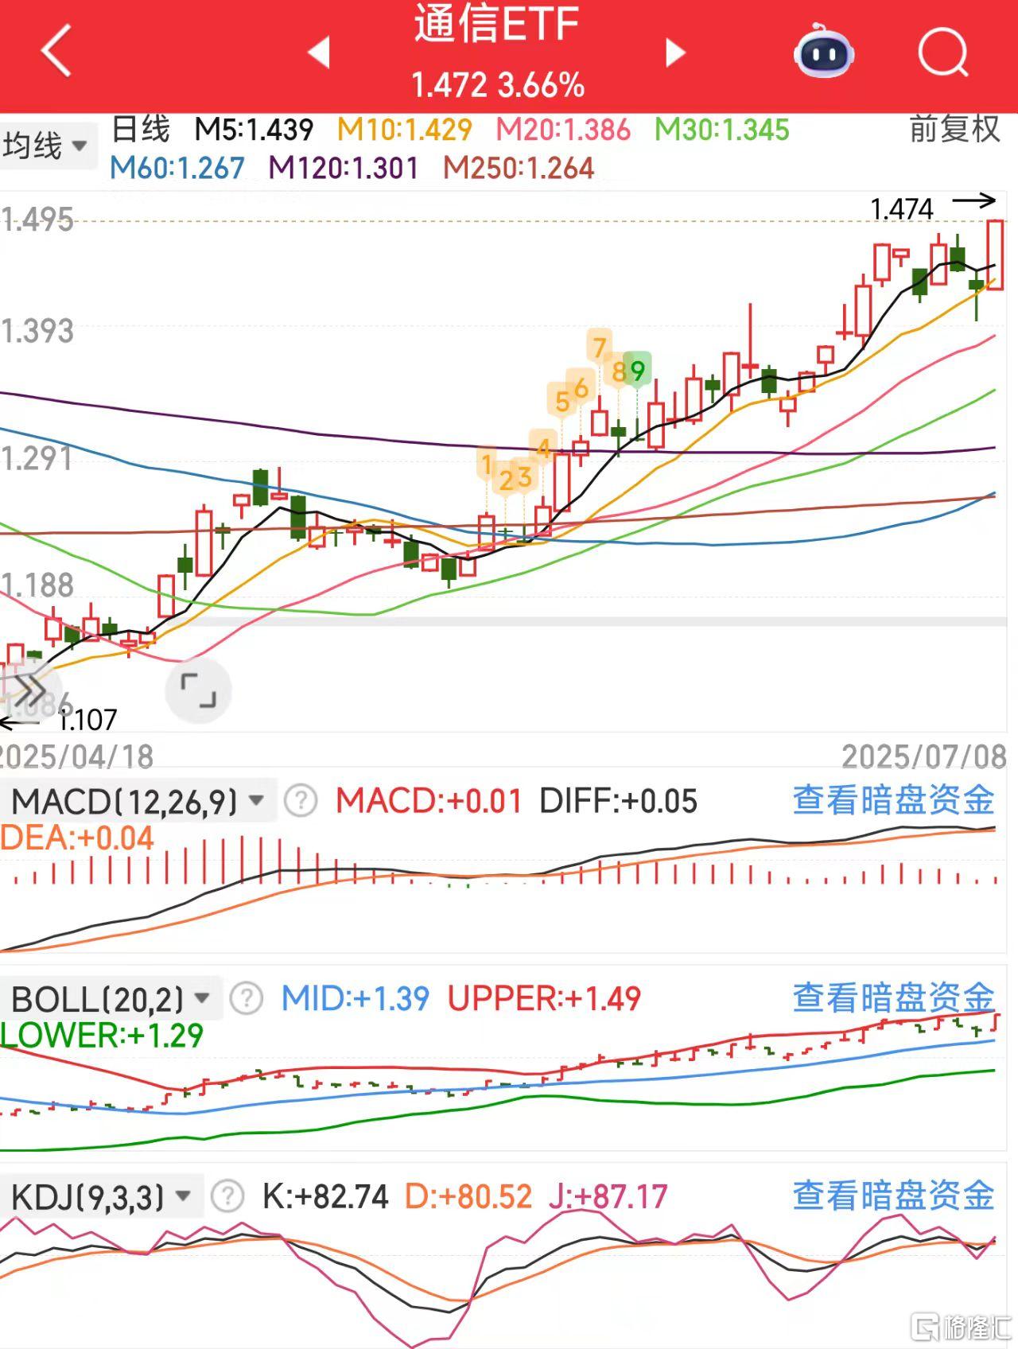Click M120:1.301 moving average value
1018x1349 pixels.
pyautogui.click(x=344, y=168)
